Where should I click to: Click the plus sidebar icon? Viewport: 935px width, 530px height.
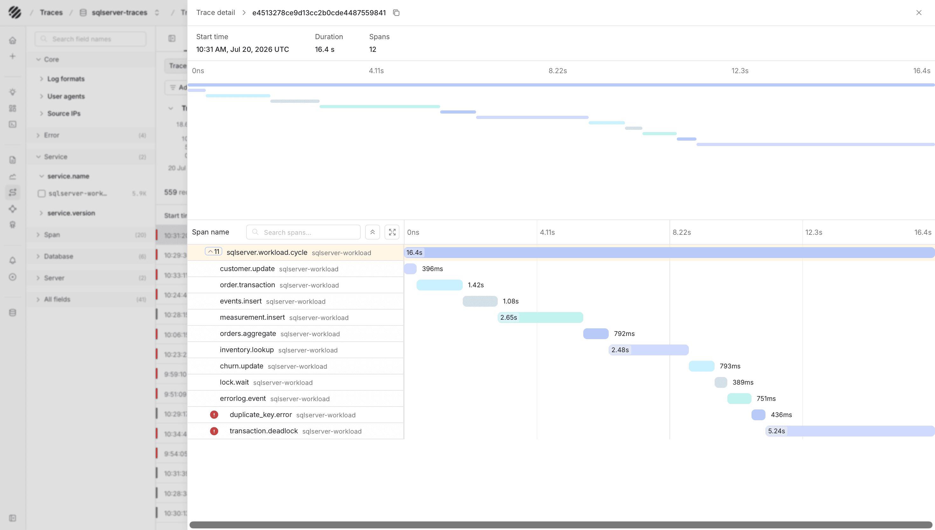[12, 56]
